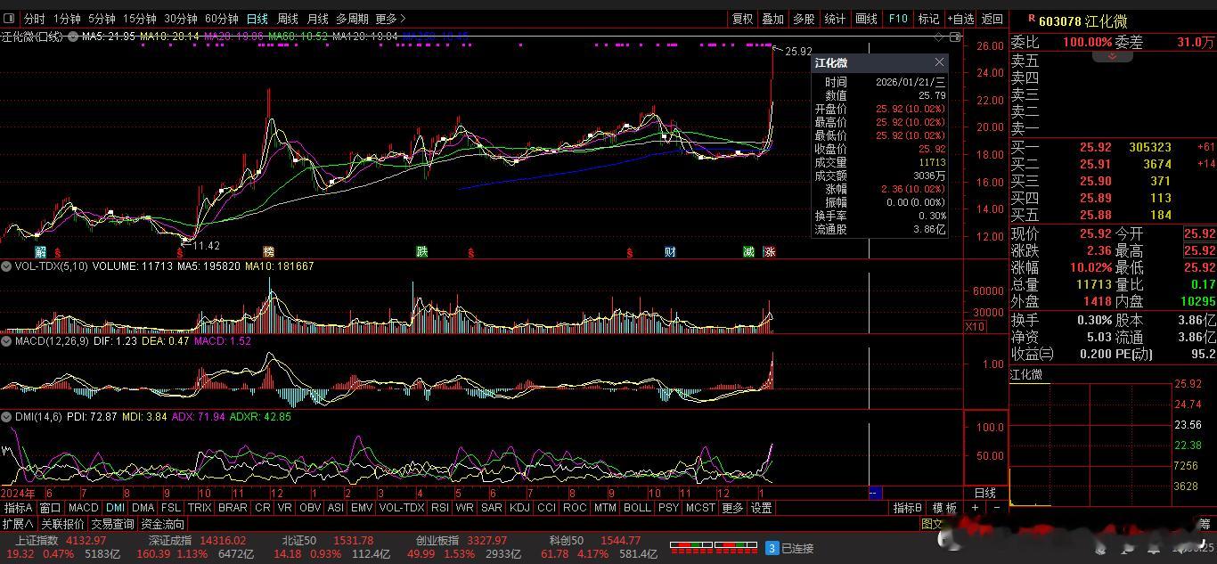Open the 统计 statistics tool
1217x564 pixels.
pos(835,19)
